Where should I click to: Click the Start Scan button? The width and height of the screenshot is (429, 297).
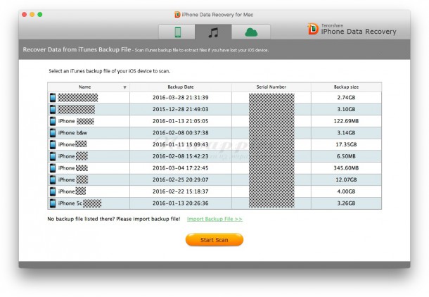tap(214, 239)
